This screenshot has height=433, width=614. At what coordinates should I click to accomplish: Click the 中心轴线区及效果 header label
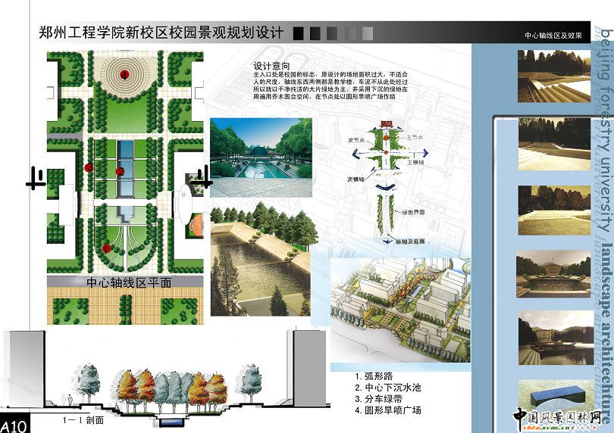click(553, 36)
